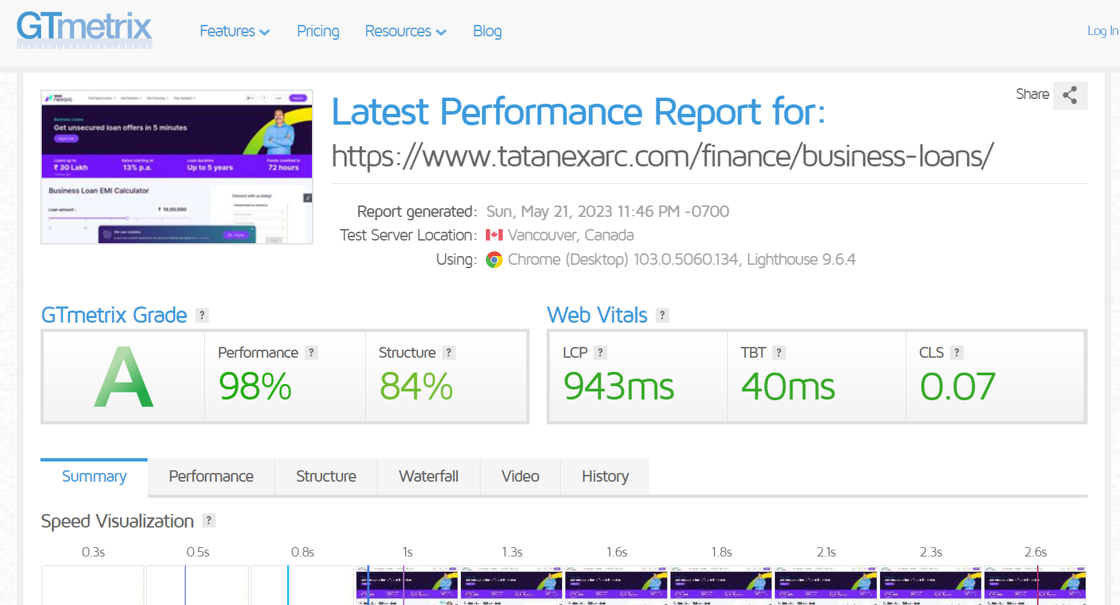Click the tested page screenshot thumbnail
The width and height of the screenshot is (1120, 605).
(177, 167)
